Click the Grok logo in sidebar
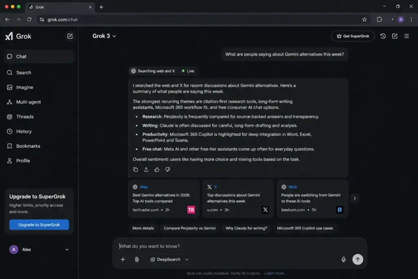 tap(18, 36)
